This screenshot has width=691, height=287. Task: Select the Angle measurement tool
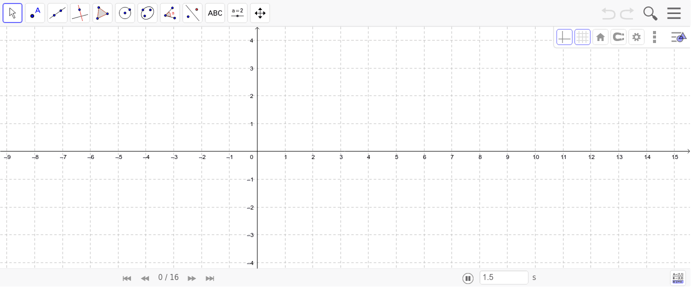tap(170, 13)
